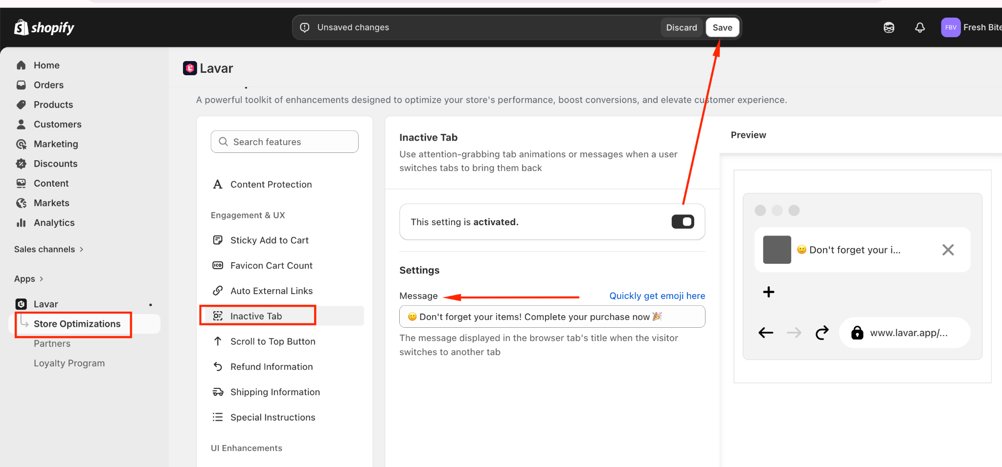Click the Refund Information return icon

(218, 366)
